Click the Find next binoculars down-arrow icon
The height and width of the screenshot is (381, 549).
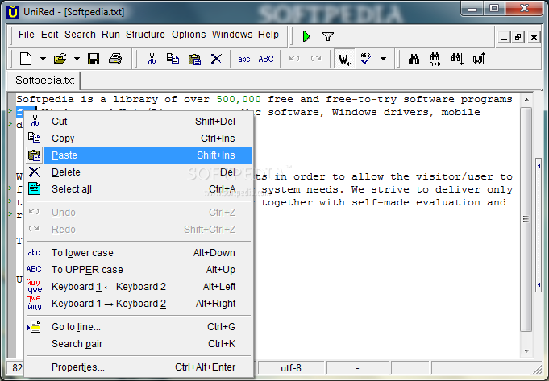click(457, 59)
